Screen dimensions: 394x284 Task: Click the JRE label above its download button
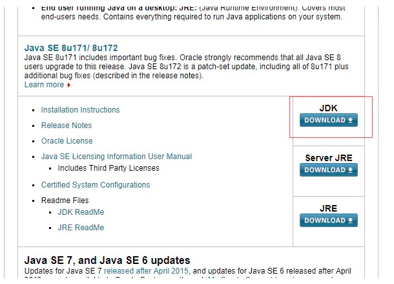click(328, 208)
